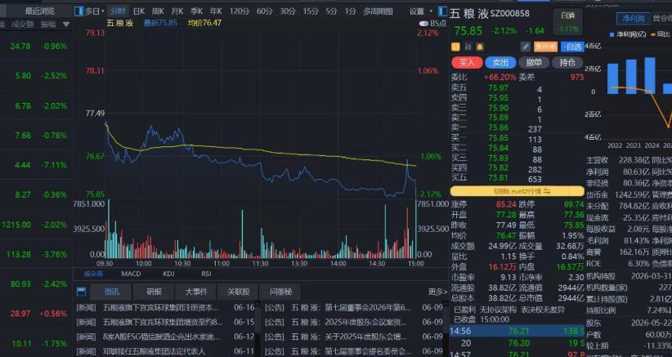
Task: Select the 60分 period
Action: pos(264,11)
